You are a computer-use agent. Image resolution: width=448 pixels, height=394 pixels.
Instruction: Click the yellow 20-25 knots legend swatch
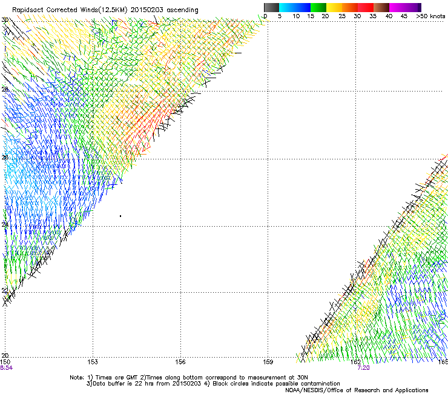pyautogui.click(x=334, y=7)
